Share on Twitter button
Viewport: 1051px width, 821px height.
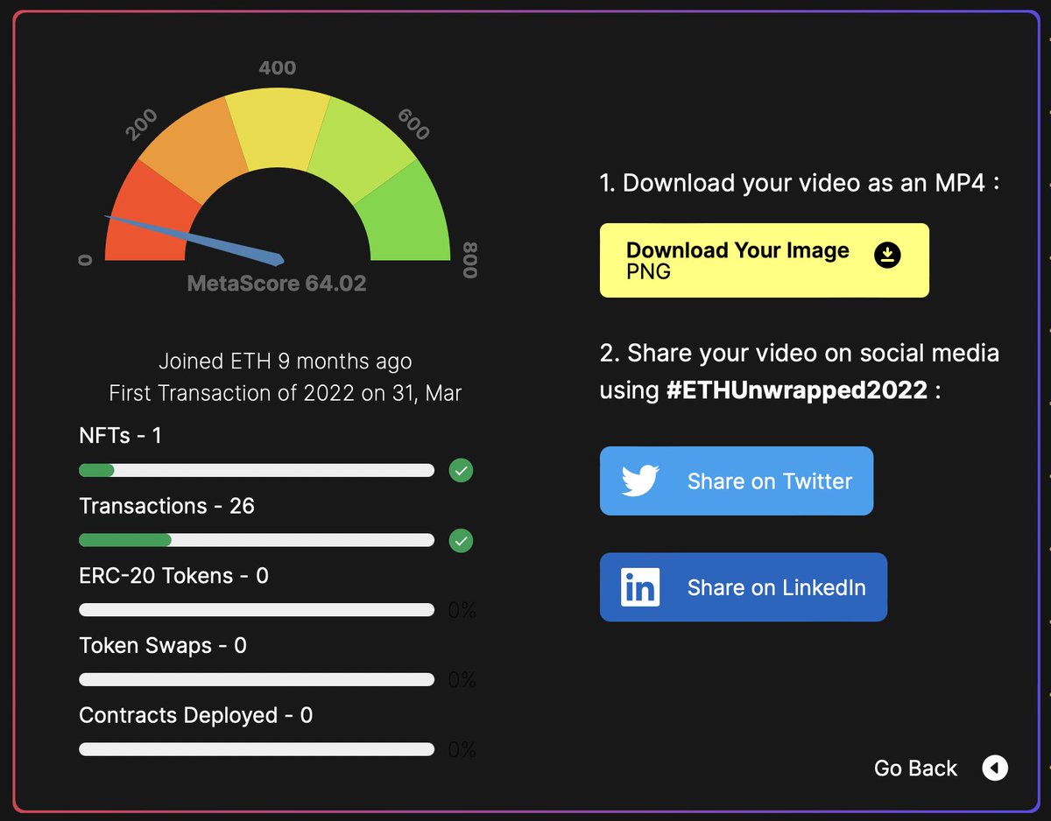(737, 481)
